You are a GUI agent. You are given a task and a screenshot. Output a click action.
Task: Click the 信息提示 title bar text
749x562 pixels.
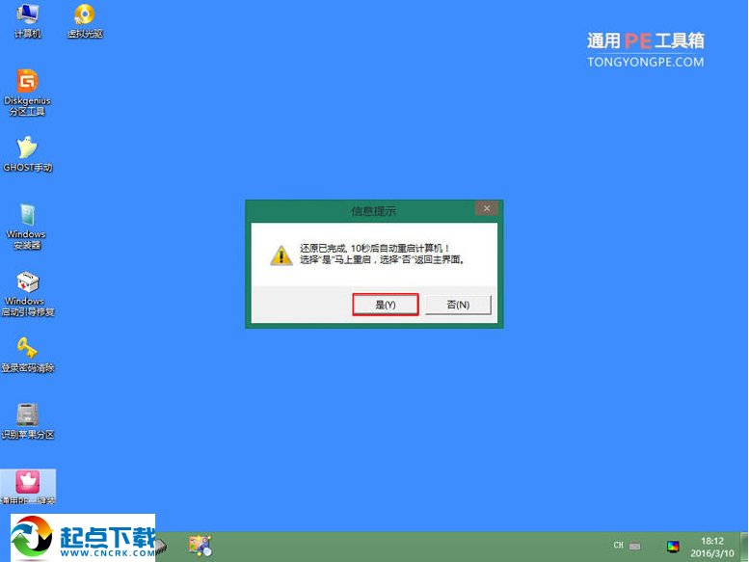point(374,211)
